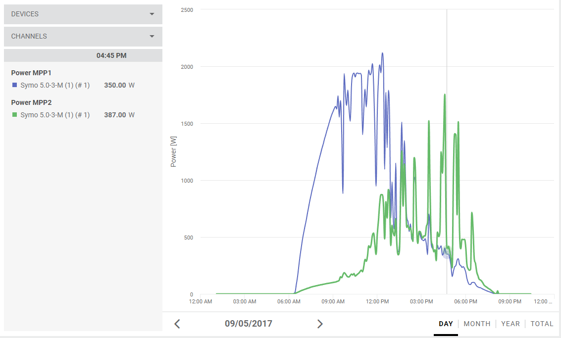Click the MPP2 387.00 W value
561x338 pixels.
pyautogui.click(x=119, y=115)
